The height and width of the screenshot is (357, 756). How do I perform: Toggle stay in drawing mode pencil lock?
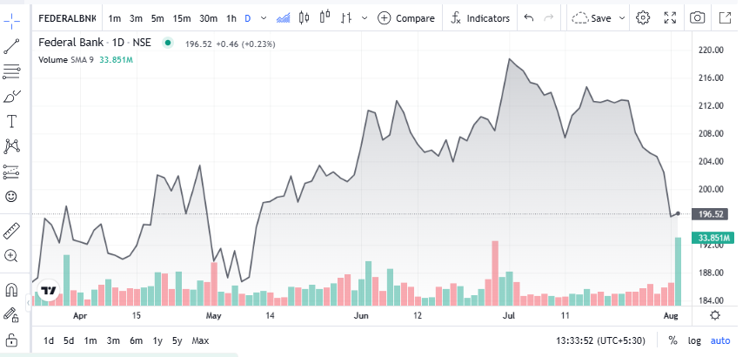click(x=11, y=315)
